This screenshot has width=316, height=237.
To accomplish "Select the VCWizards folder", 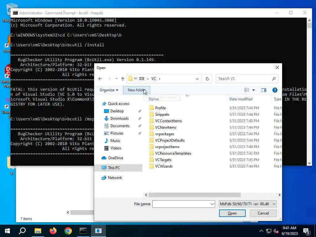I will (164, 166).
